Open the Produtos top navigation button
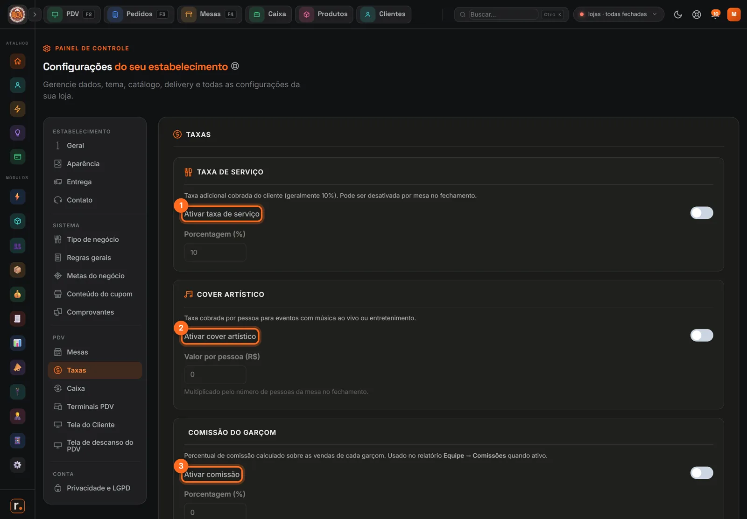Image resolution: width=747 pixels, height=519 pixels. [x=324, y=14]
